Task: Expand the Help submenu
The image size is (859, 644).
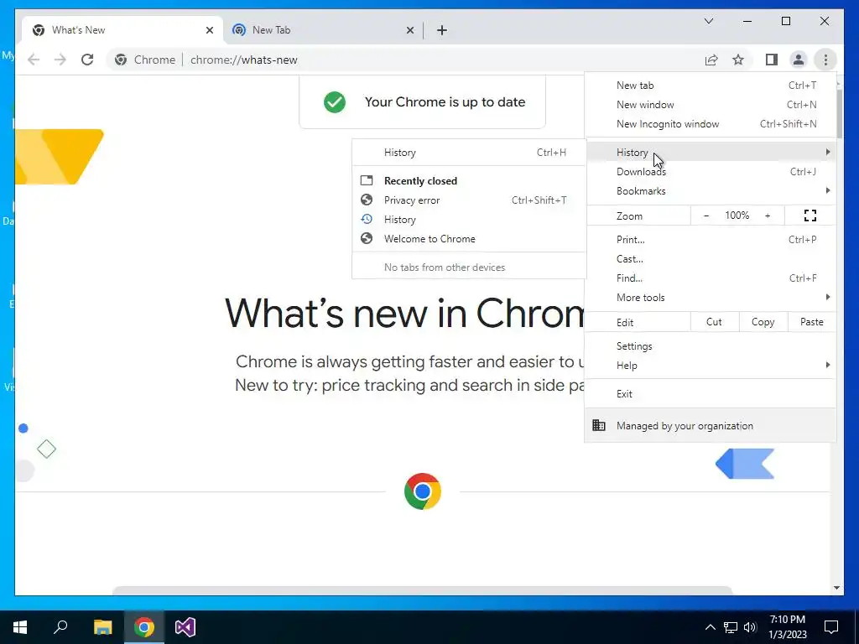Action: click(711, 366)
